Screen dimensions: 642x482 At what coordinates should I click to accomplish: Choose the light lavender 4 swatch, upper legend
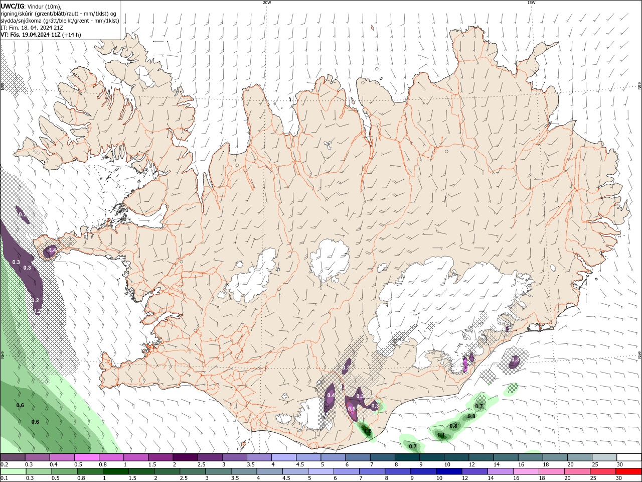283,457
